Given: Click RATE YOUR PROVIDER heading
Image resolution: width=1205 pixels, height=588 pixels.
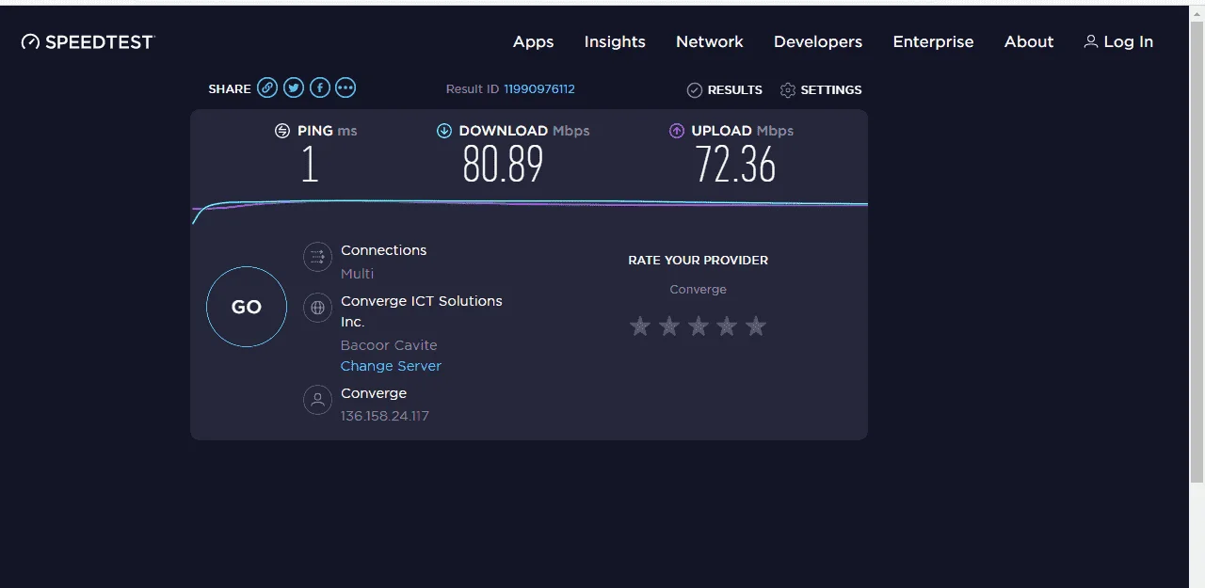Looking at the screenshot, I should [x=699, y=260].
